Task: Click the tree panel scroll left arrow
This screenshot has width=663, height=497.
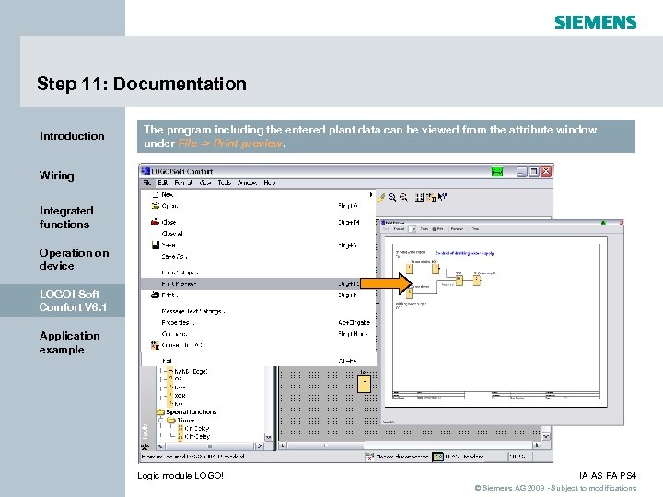Action: pos(160,445)
